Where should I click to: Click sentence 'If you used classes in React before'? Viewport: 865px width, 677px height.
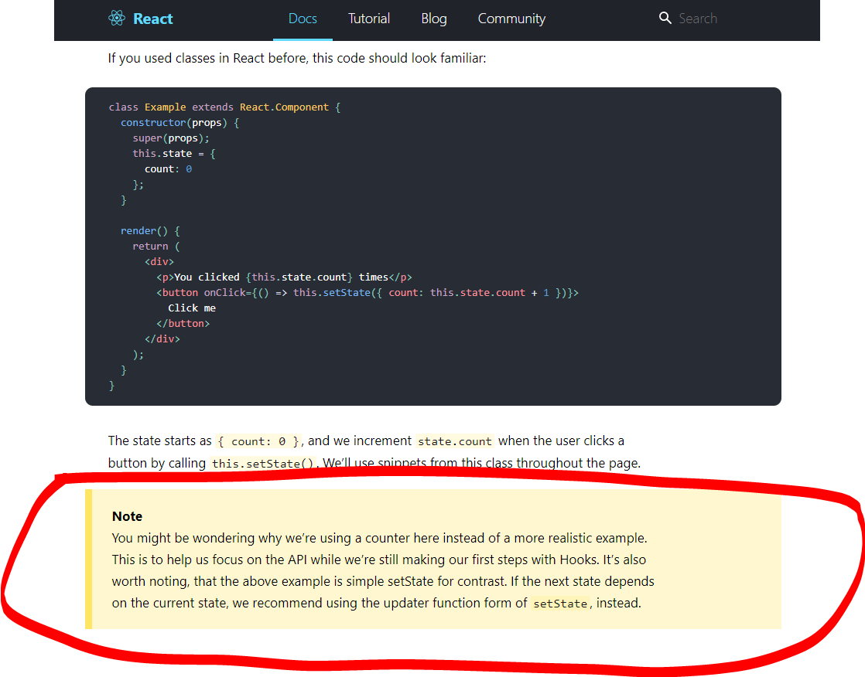pyautogui.click(x=297, y=59)
